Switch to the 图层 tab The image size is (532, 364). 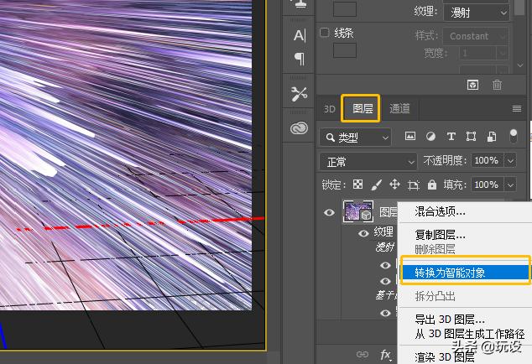362,108
